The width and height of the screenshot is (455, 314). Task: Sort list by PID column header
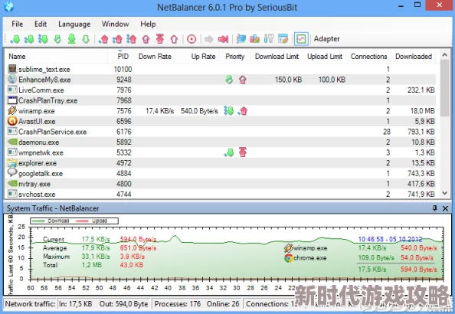120,57
